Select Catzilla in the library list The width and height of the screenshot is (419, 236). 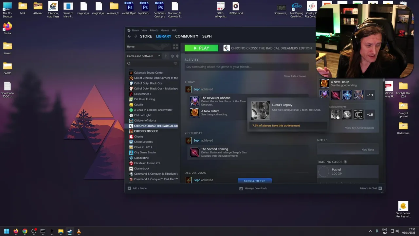(138, 105)
